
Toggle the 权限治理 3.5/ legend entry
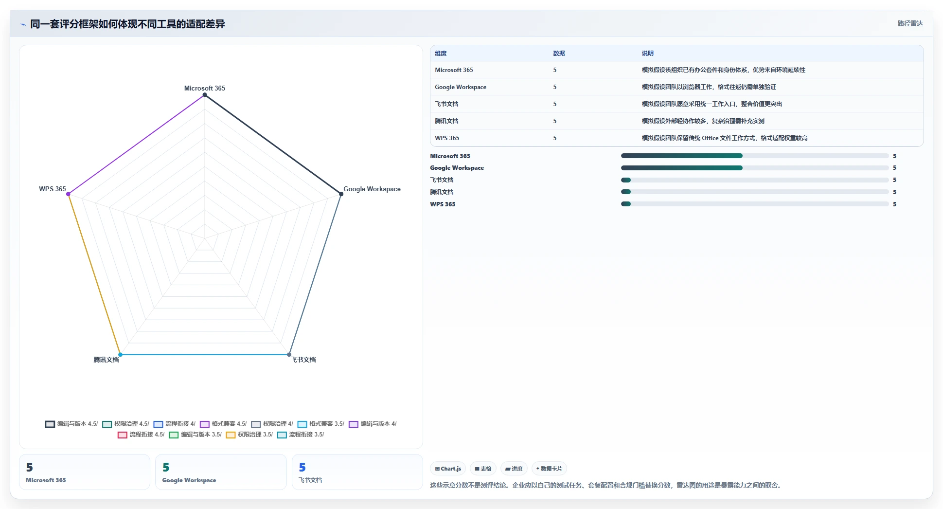[249, 435]
